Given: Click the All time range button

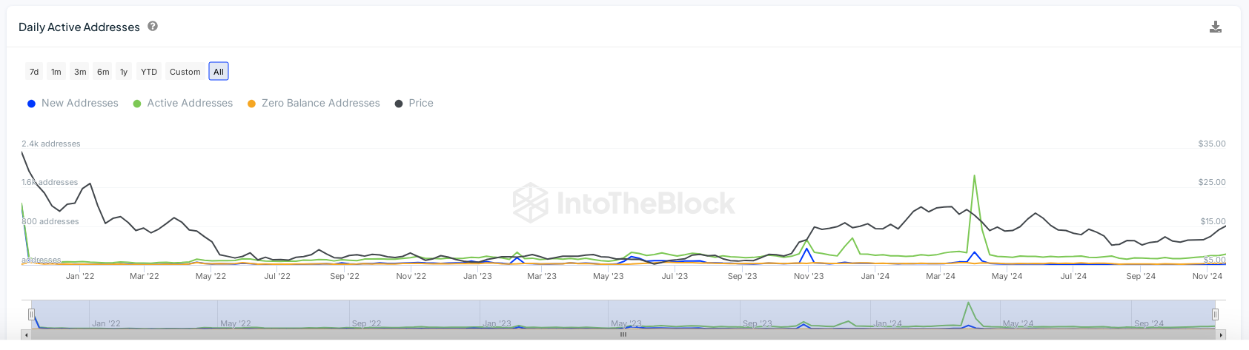Looking at the screenshot, I should tap(219, 72).
